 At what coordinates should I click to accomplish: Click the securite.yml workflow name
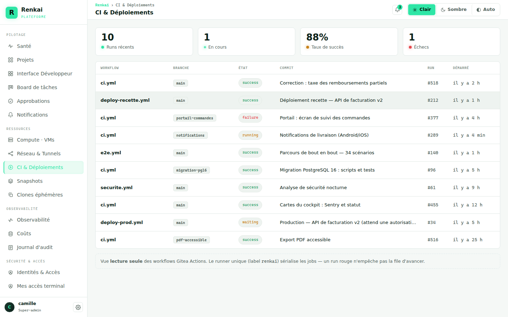(116, 188)
